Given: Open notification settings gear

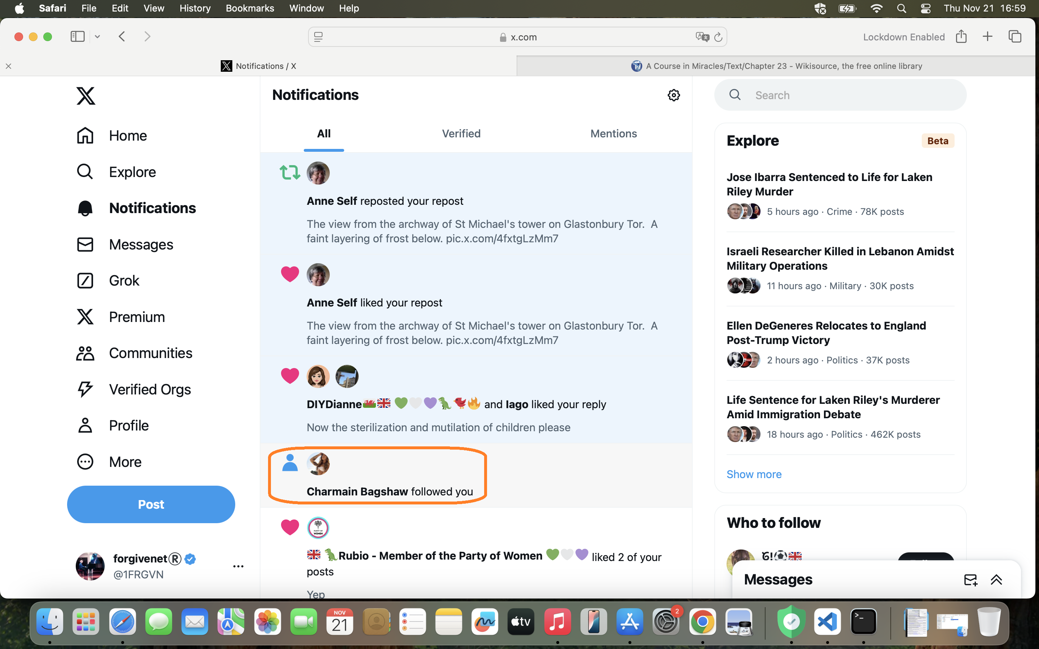Looking at the screenshot, I should [x=674, y=95].
